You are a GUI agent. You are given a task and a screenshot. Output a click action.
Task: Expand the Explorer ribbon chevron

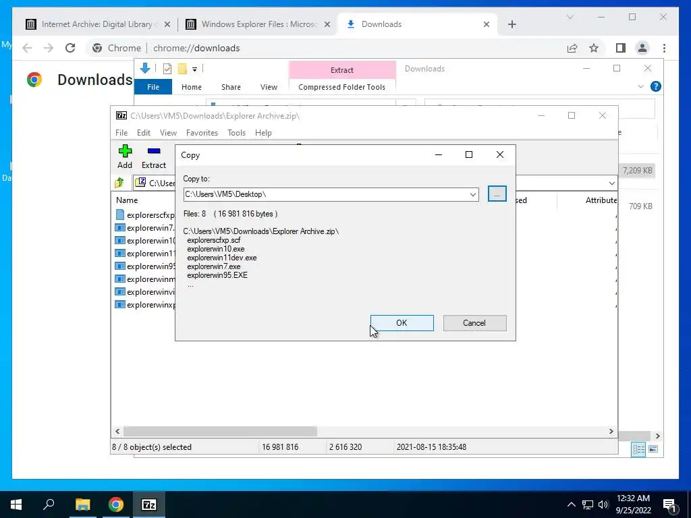click(x=641, y=87)
